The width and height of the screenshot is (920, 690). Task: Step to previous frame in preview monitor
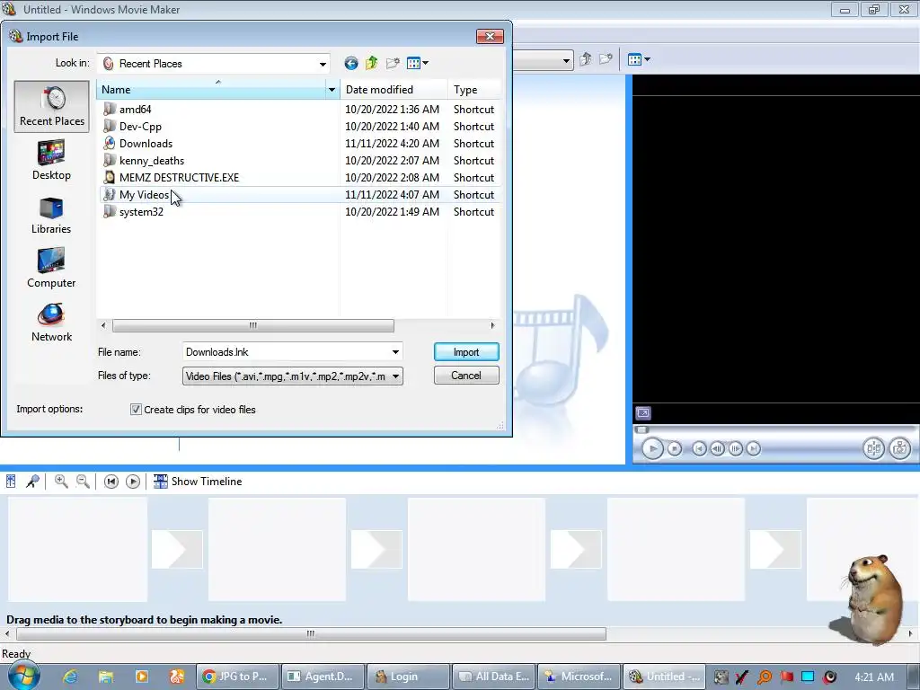(717, 449)
